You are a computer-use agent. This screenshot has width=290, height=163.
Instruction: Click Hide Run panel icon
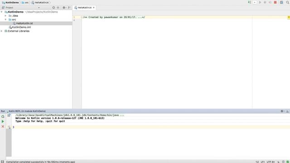tap(287, 111)
